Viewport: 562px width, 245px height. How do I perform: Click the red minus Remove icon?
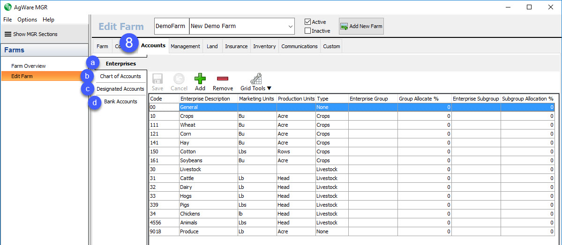tap(223, 79)
